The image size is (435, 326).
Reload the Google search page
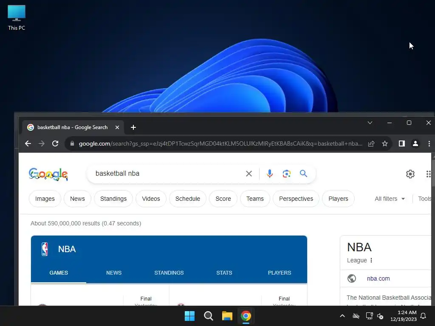click(x=55, y=143)
